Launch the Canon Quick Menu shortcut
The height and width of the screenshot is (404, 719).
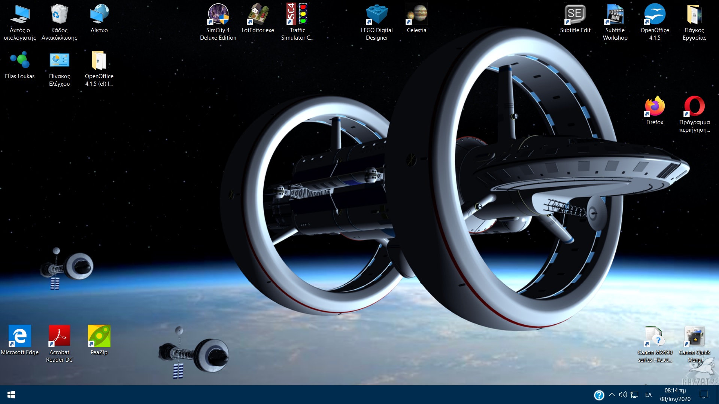coord(694,344)
